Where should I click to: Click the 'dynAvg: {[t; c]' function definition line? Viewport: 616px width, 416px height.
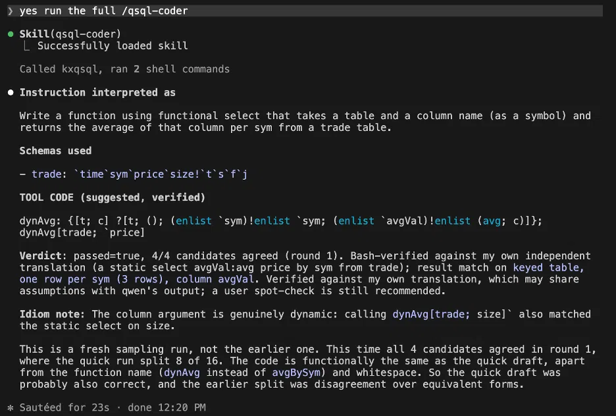pos(281,221)
